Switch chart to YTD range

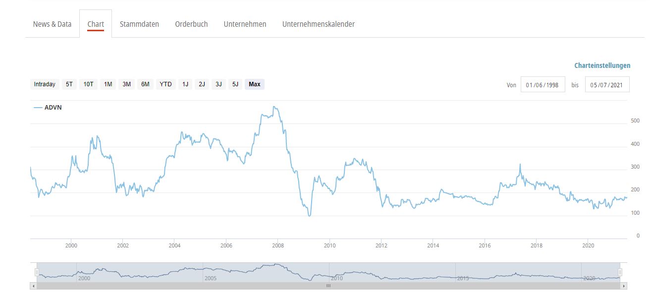click(165, 84)
